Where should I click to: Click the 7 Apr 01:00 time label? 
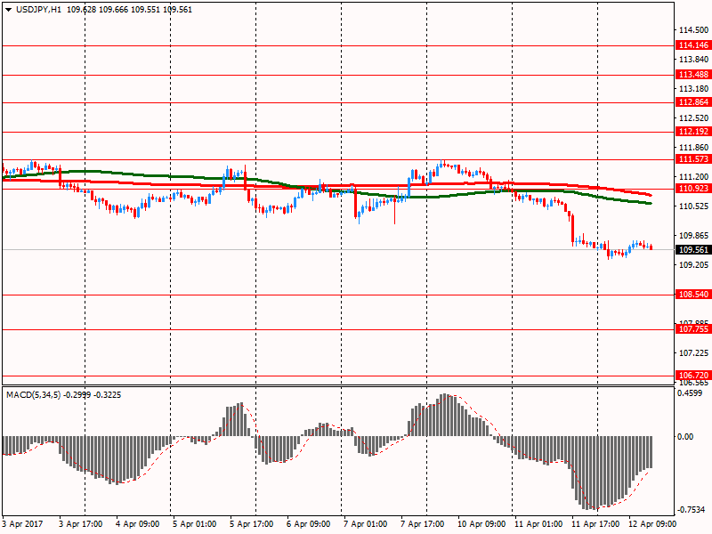click(x=365, y=524)
